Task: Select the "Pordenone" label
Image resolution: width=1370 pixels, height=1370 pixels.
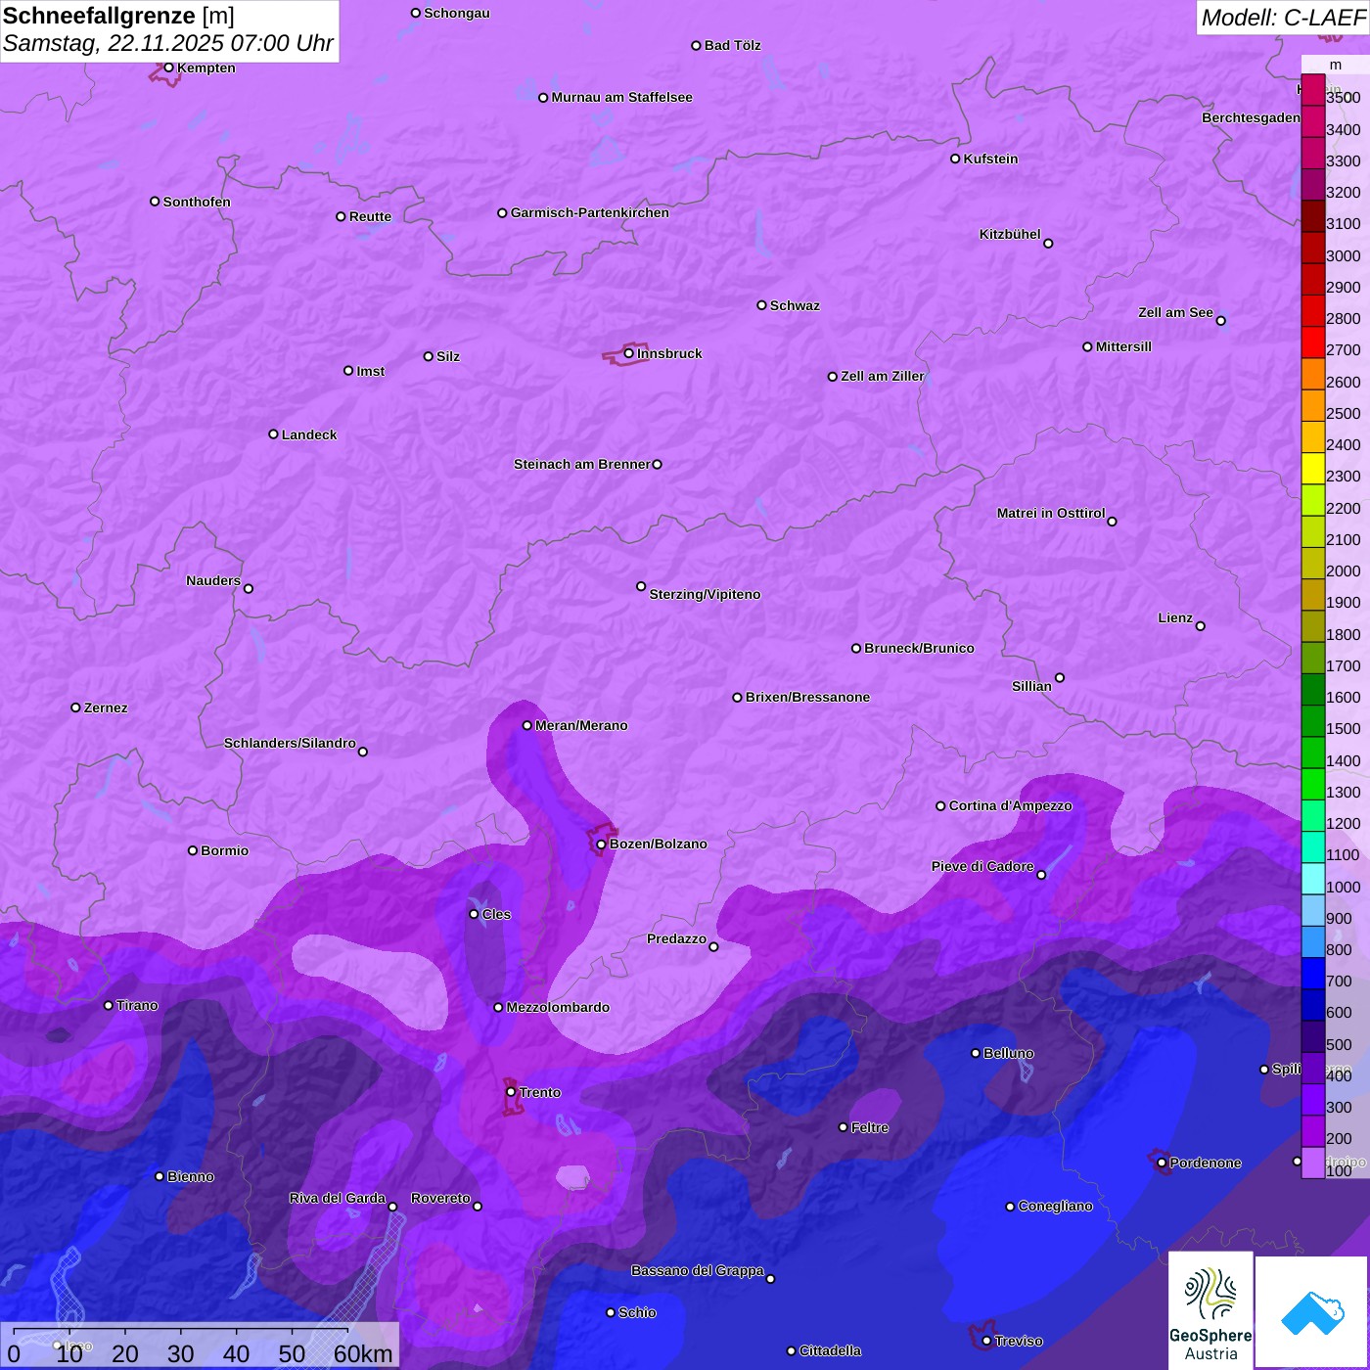Action: click(x=1206, y=1163)
